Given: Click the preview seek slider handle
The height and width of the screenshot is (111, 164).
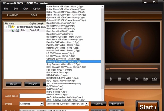Looking at the screenshot, I should click(x=108, y=69).
